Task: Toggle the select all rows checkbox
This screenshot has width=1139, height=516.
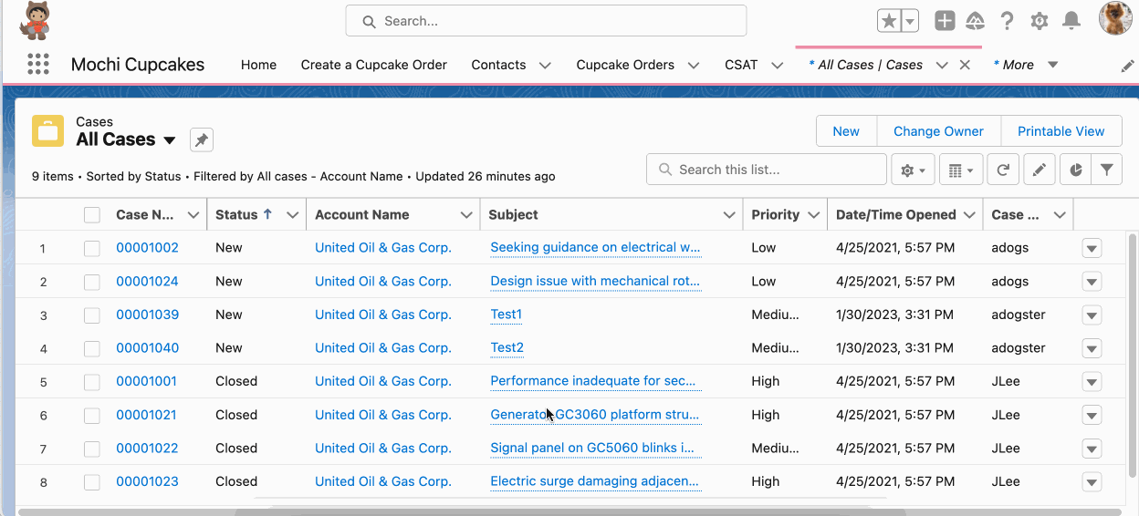Action: coord(92,215)
